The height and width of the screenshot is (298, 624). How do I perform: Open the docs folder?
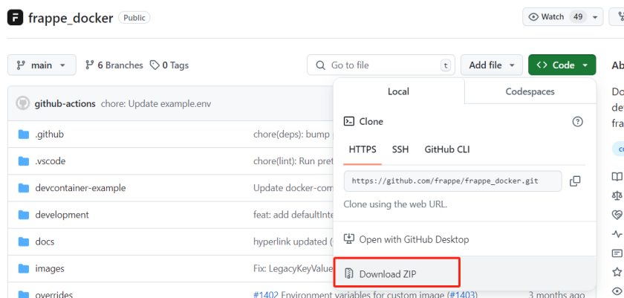pos(45,242)
